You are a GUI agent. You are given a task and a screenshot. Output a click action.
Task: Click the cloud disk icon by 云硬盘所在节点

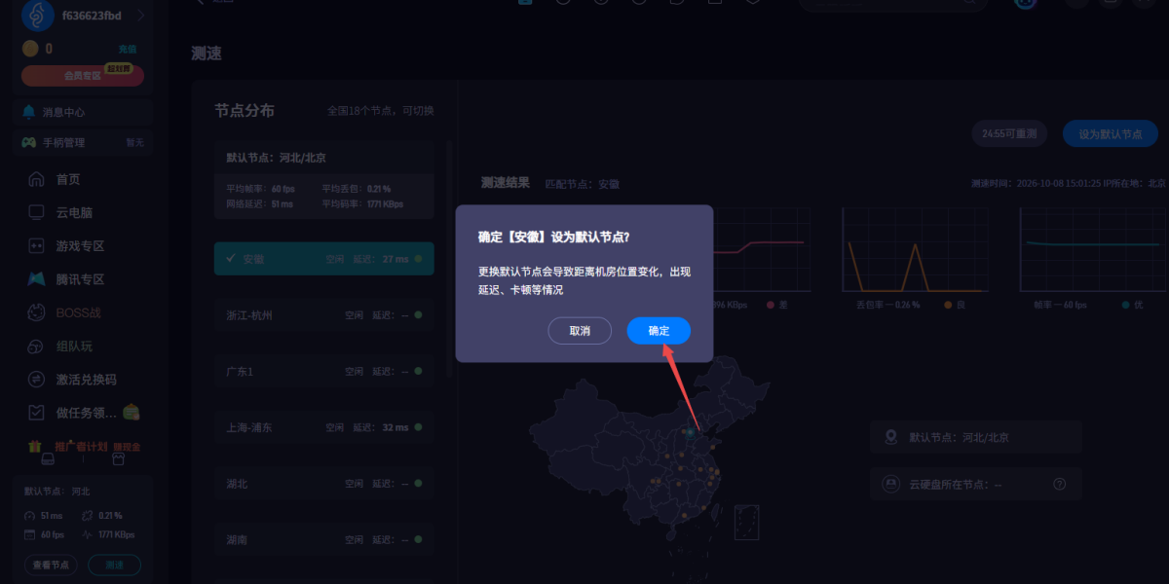890,484
